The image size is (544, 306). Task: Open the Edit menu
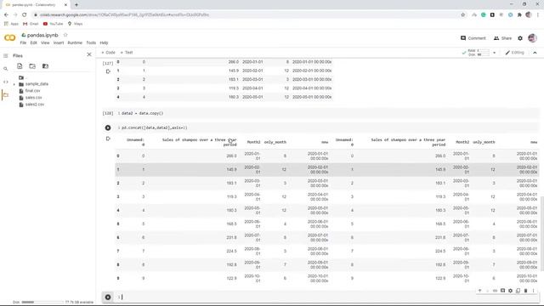[33, 42]
